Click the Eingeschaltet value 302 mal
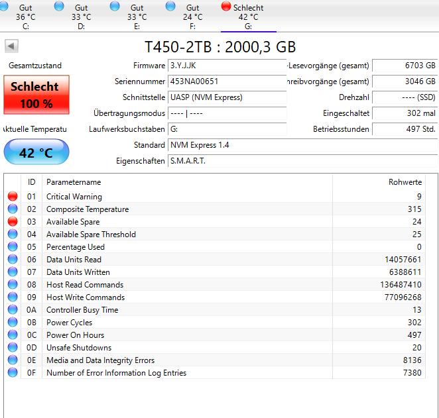The image size is (439, 418). [405, 113]
